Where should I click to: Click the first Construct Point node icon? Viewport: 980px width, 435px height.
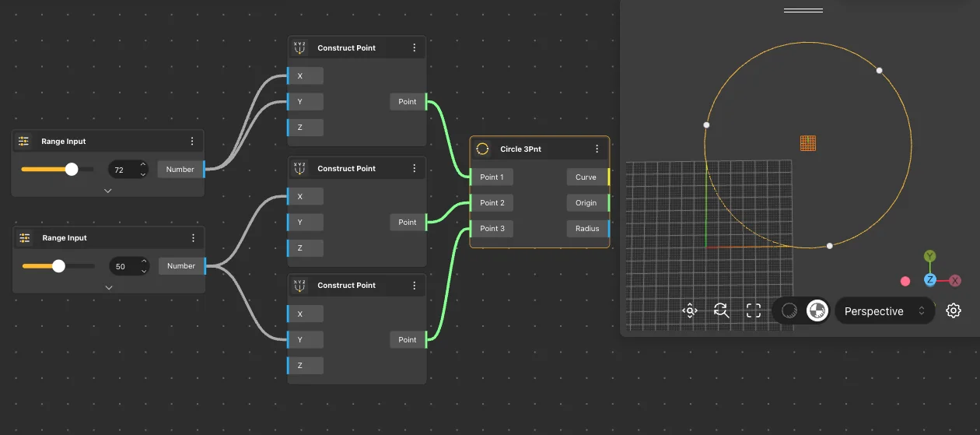(x=299, y=47)
